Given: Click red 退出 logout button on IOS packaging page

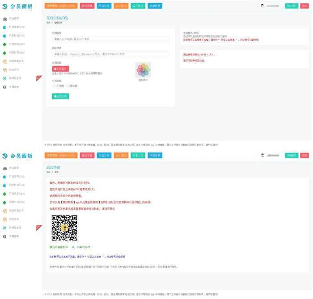Looking at the screenshot, I should 305,6.
